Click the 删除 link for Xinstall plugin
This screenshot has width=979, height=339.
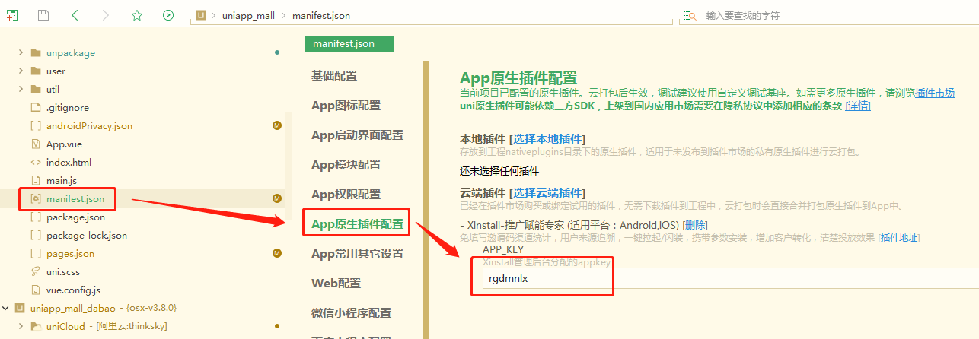[x=696, y=225]
